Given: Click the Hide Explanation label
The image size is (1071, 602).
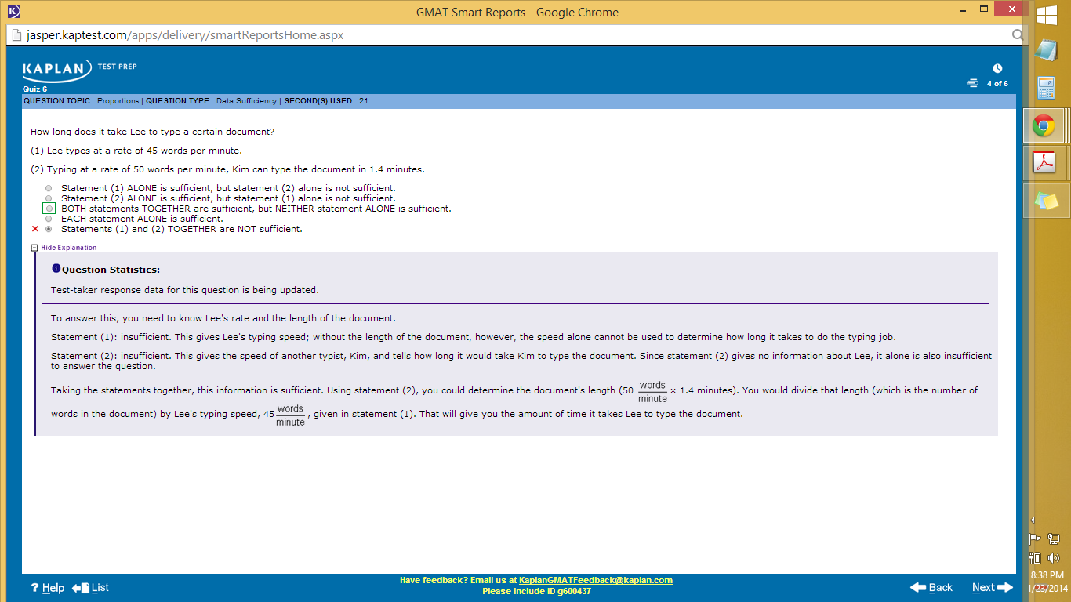Looking at the screenshot, I should (x=67, y=247).
